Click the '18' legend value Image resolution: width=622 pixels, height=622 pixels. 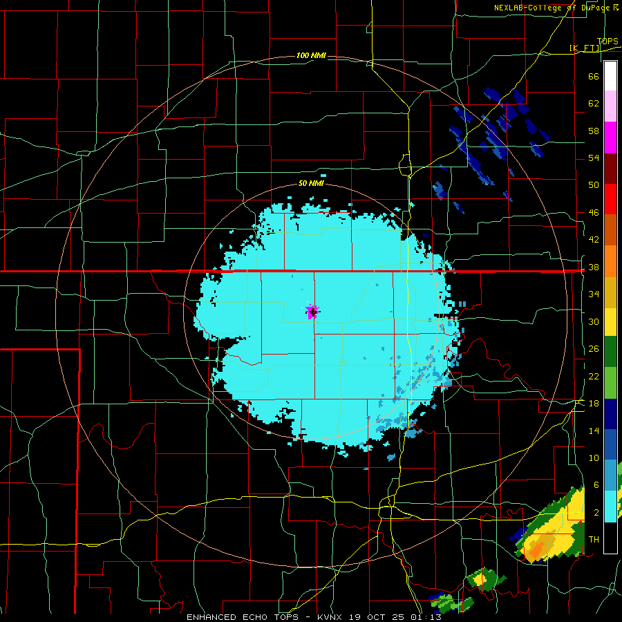pos(594,403)
